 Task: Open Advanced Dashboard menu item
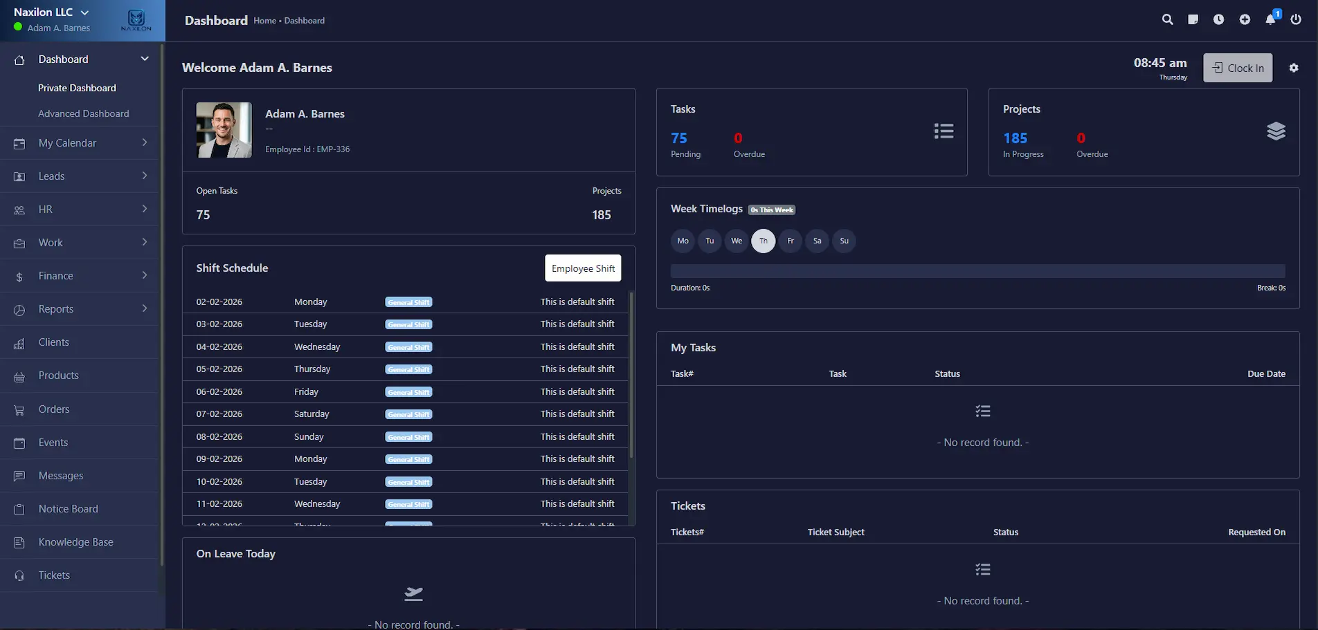83,113
